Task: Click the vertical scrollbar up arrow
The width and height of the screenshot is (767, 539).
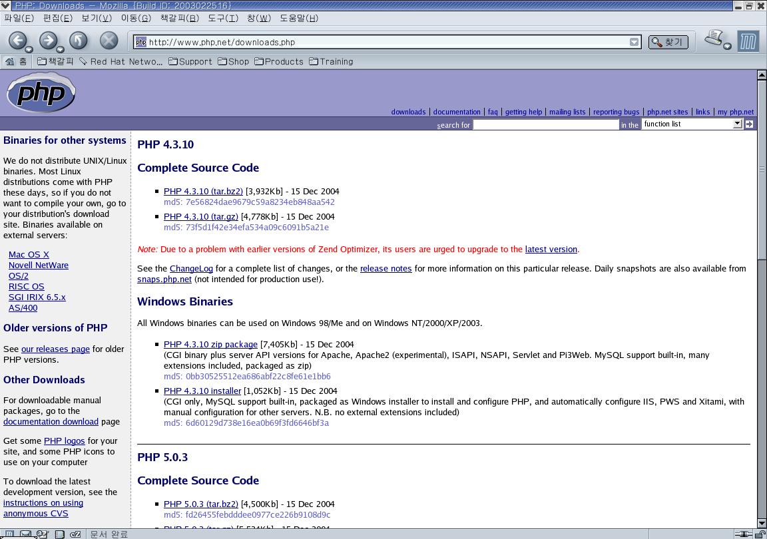Action: (762, 75)
